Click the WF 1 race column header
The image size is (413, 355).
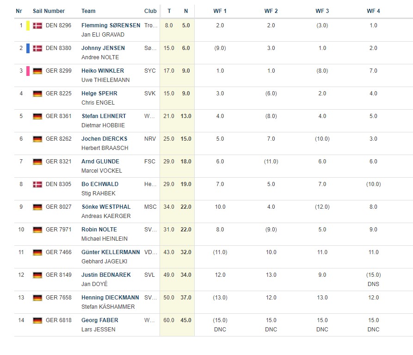[x=220, y=11]
